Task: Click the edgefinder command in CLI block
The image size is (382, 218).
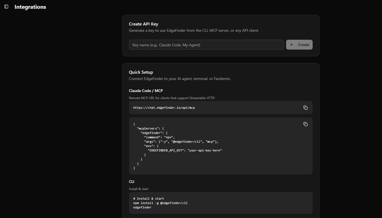Action: click(142, 207)
